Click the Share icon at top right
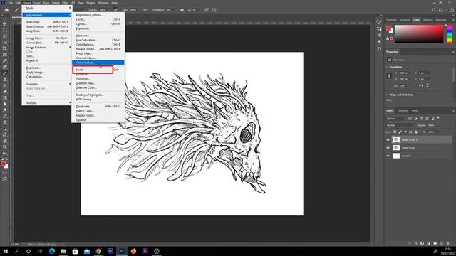456x256 pixels. tap(451, 10)
